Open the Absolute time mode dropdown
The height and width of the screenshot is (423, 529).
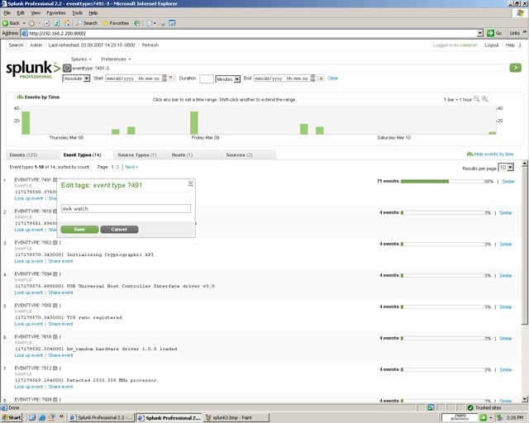[x=76, y=78]
